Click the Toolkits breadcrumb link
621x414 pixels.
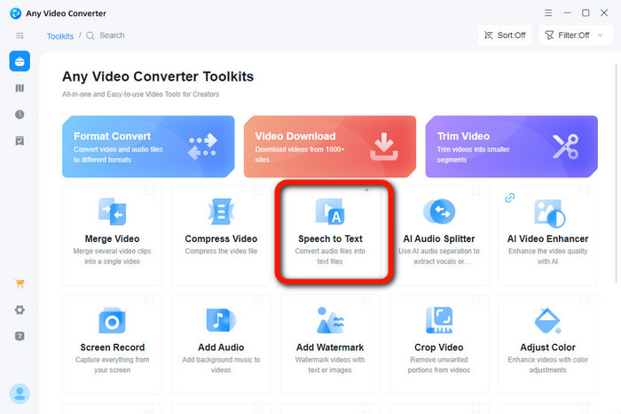[x=60, y=36]
